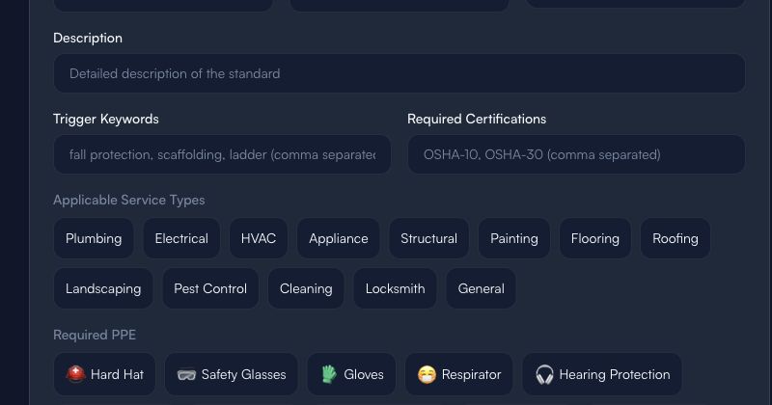Screen dimensions: 772x405
Task: Focus the Trigger Keywords input
Action: (222, 154)
